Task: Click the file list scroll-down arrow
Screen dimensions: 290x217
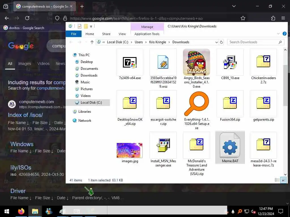Action: coord(285,174)
